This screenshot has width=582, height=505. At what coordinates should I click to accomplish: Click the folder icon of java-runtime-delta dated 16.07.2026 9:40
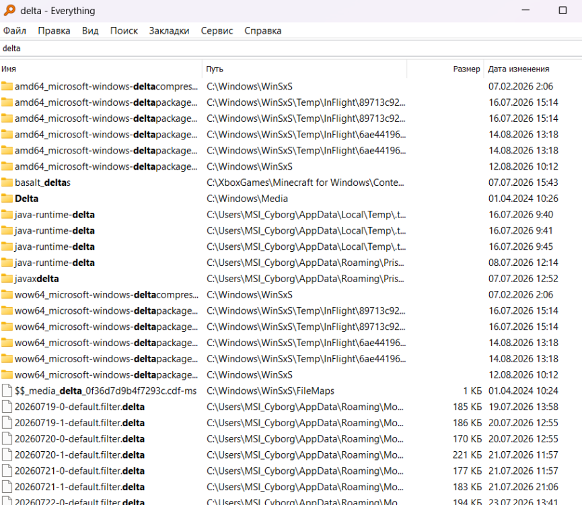click(x=7, y=214)
